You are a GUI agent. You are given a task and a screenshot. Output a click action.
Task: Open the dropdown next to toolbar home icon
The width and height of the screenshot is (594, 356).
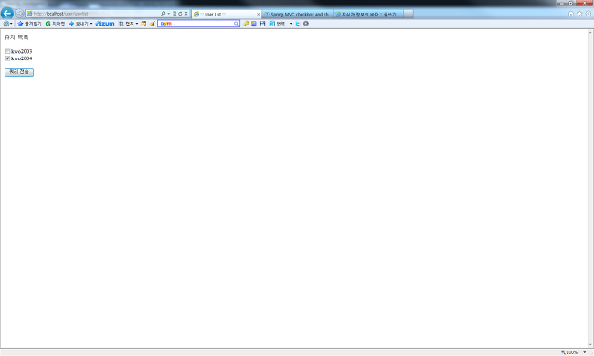coord(11,24)
